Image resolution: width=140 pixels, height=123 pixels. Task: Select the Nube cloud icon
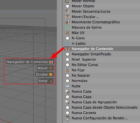tap(67, 86)
